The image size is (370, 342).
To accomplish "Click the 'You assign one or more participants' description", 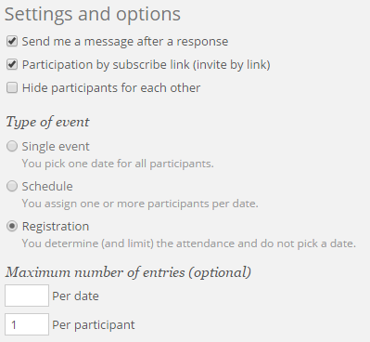I will coord(140,204).
